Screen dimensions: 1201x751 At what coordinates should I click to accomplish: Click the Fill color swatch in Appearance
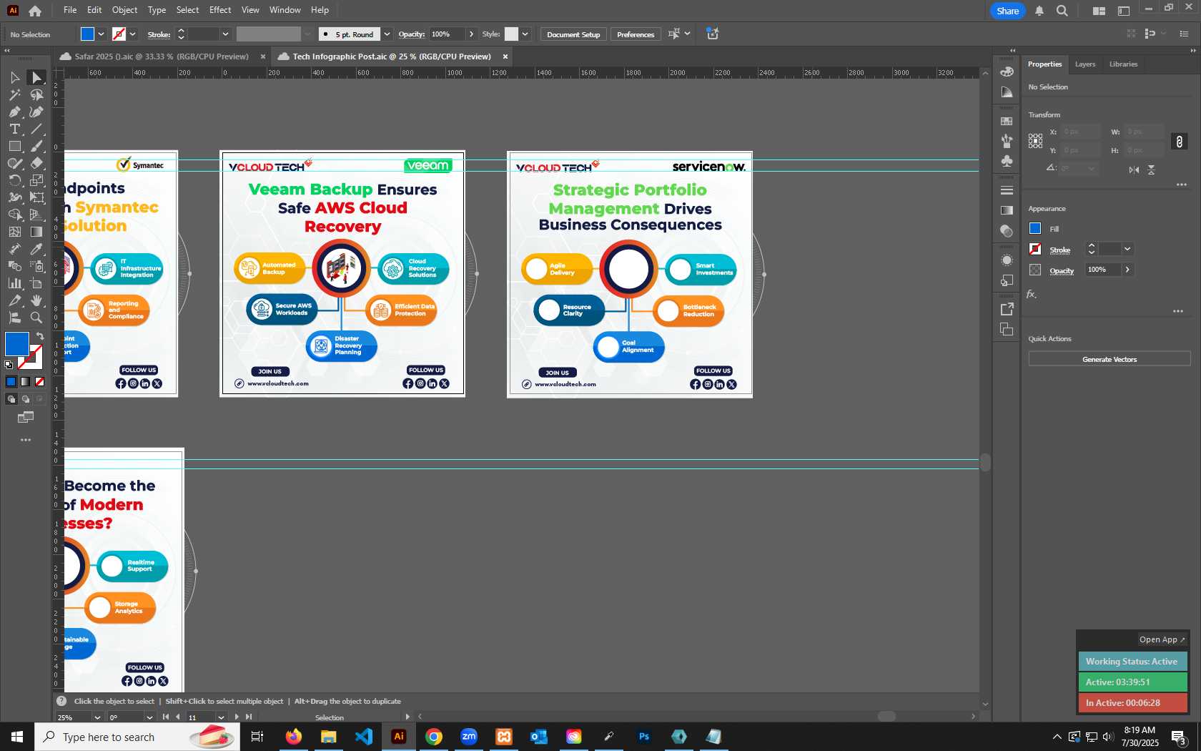(x=1035, y=228)
